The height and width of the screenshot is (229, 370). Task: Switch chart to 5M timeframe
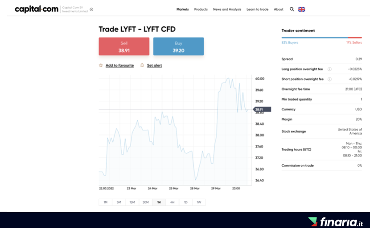pos(119,202)
